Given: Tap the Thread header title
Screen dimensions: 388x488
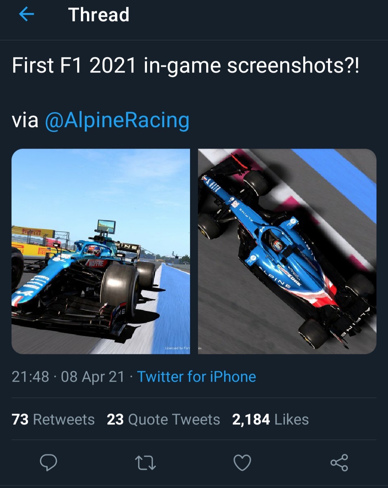Looking at the screenshot, I should click(99, 15).
